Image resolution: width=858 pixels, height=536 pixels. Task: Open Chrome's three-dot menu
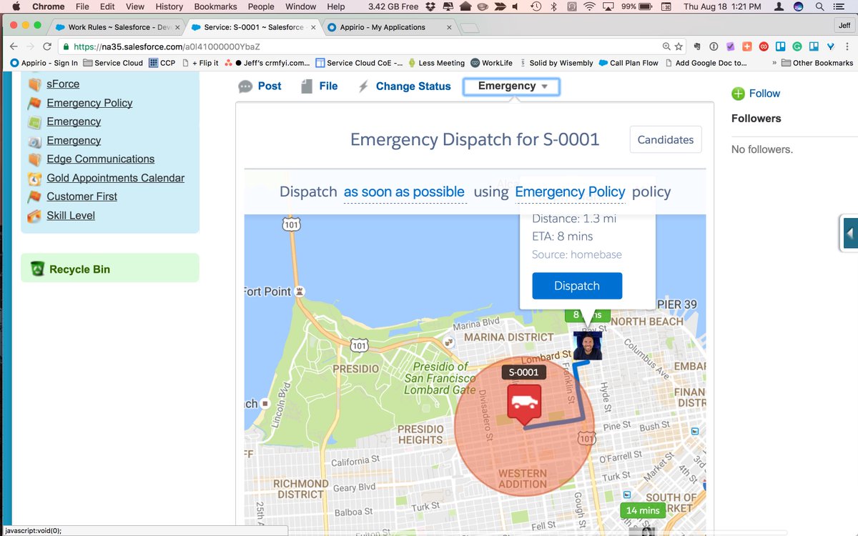[847, 46]
